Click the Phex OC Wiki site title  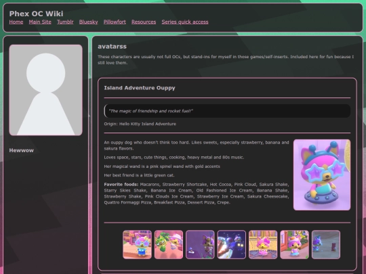pyautogui.click(x=36, y=14)
